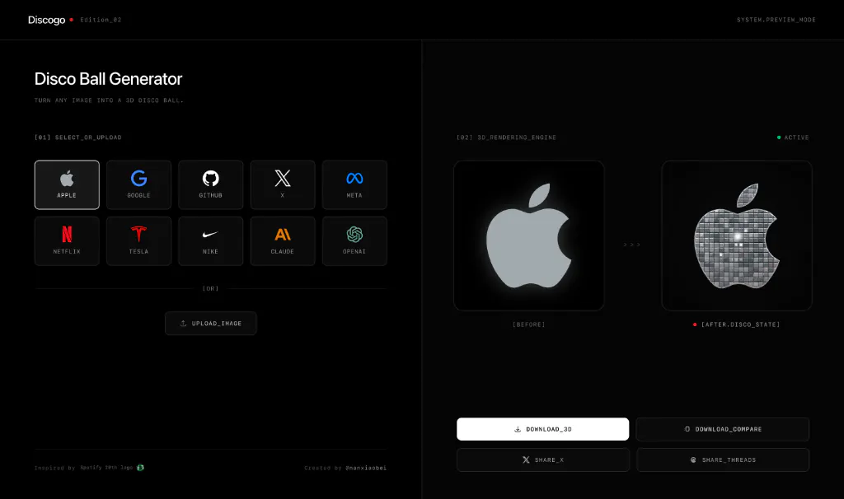Image resolution: width=844 pixels, height=499 pixels.
Task: Click [01] SELECT_OR_UPLOAD label
Action: pyautogui.click(x=78, y=138)
